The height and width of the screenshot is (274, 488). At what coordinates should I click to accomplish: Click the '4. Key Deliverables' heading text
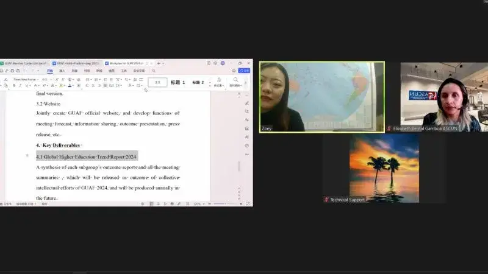pyautogui.click(x=58, y=145)
